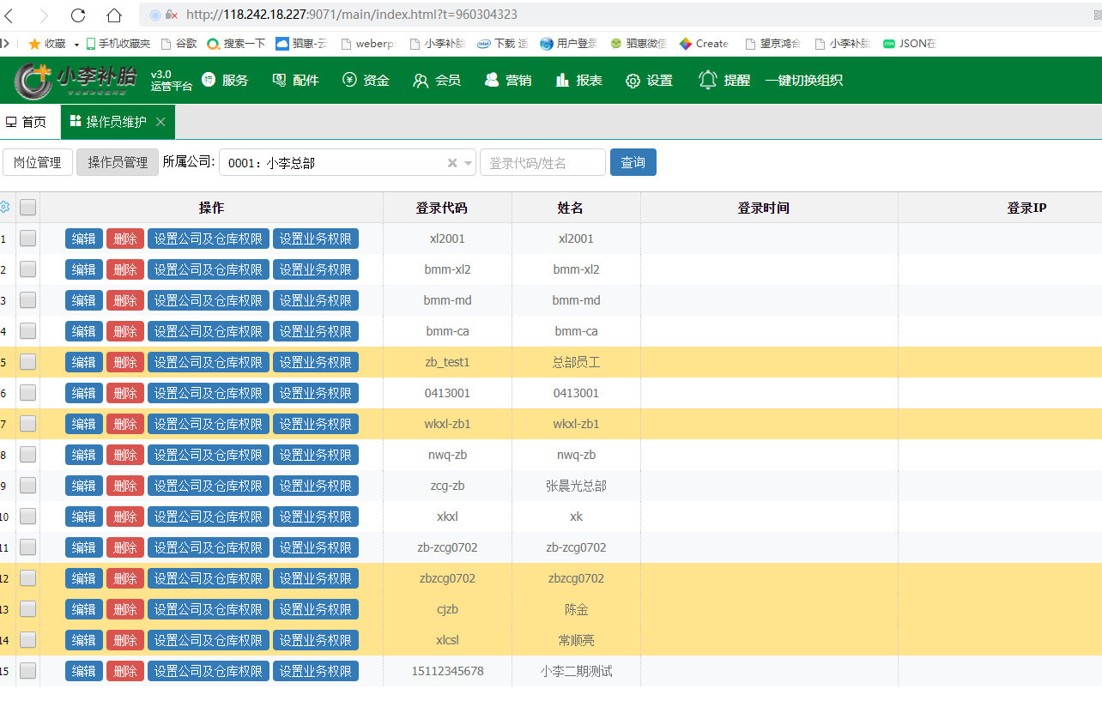Viewport: 1102px width, 725px height.
Task: Go to browser home page icon
Action: [113, 15]
